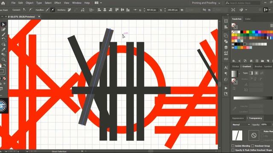Select the radial gradient type button
The height and width of the screenshot is (153, 273).
256,73
